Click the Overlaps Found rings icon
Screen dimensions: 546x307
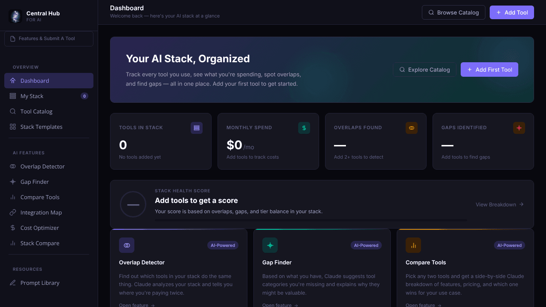(412, 128)
